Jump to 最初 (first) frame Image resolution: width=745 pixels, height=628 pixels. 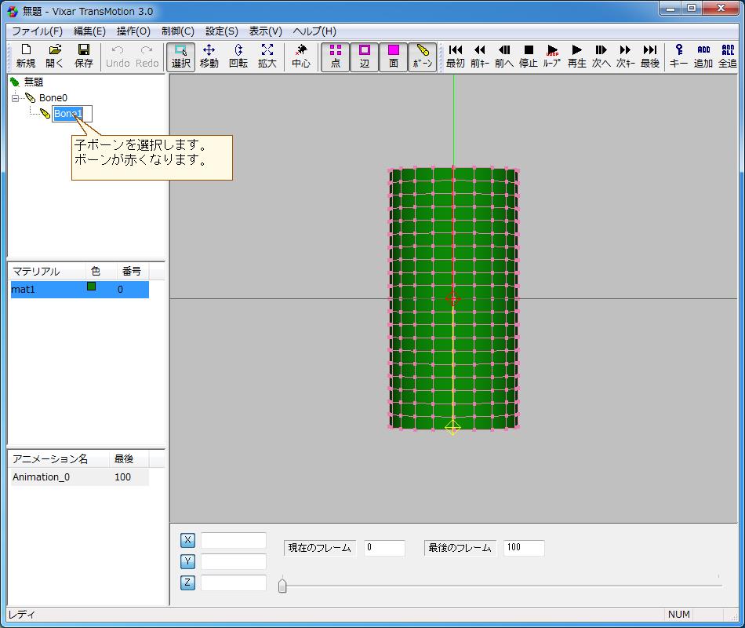coord(455,57)
